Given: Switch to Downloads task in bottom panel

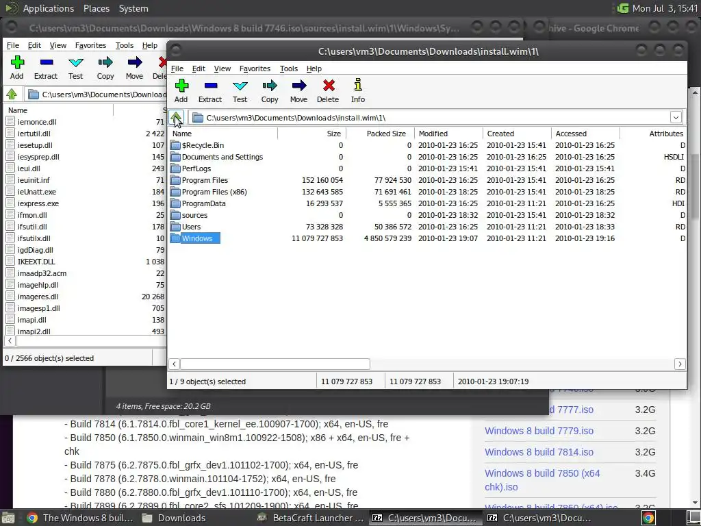Looking at the screenshot, I should (174, 518).
